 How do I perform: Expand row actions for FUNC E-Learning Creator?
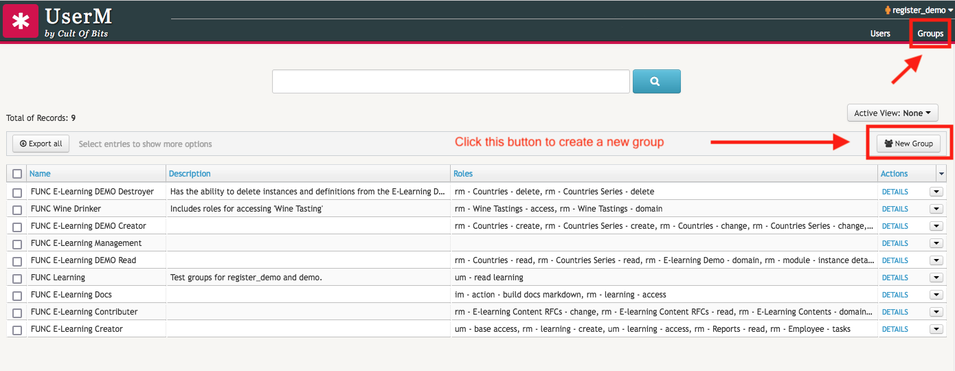click(936, 329)
